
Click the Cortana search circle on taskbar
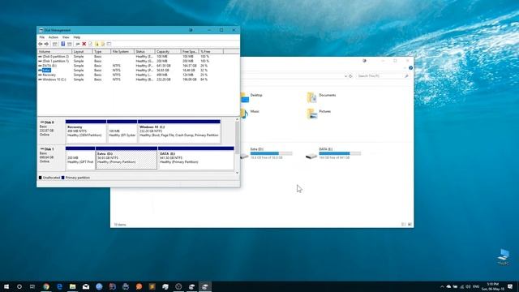(x=19, y=286)
